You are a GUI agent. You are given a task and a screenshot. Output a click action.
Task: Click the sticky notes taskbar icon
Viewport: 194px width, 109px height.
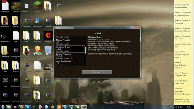click(x=78, y=107)
